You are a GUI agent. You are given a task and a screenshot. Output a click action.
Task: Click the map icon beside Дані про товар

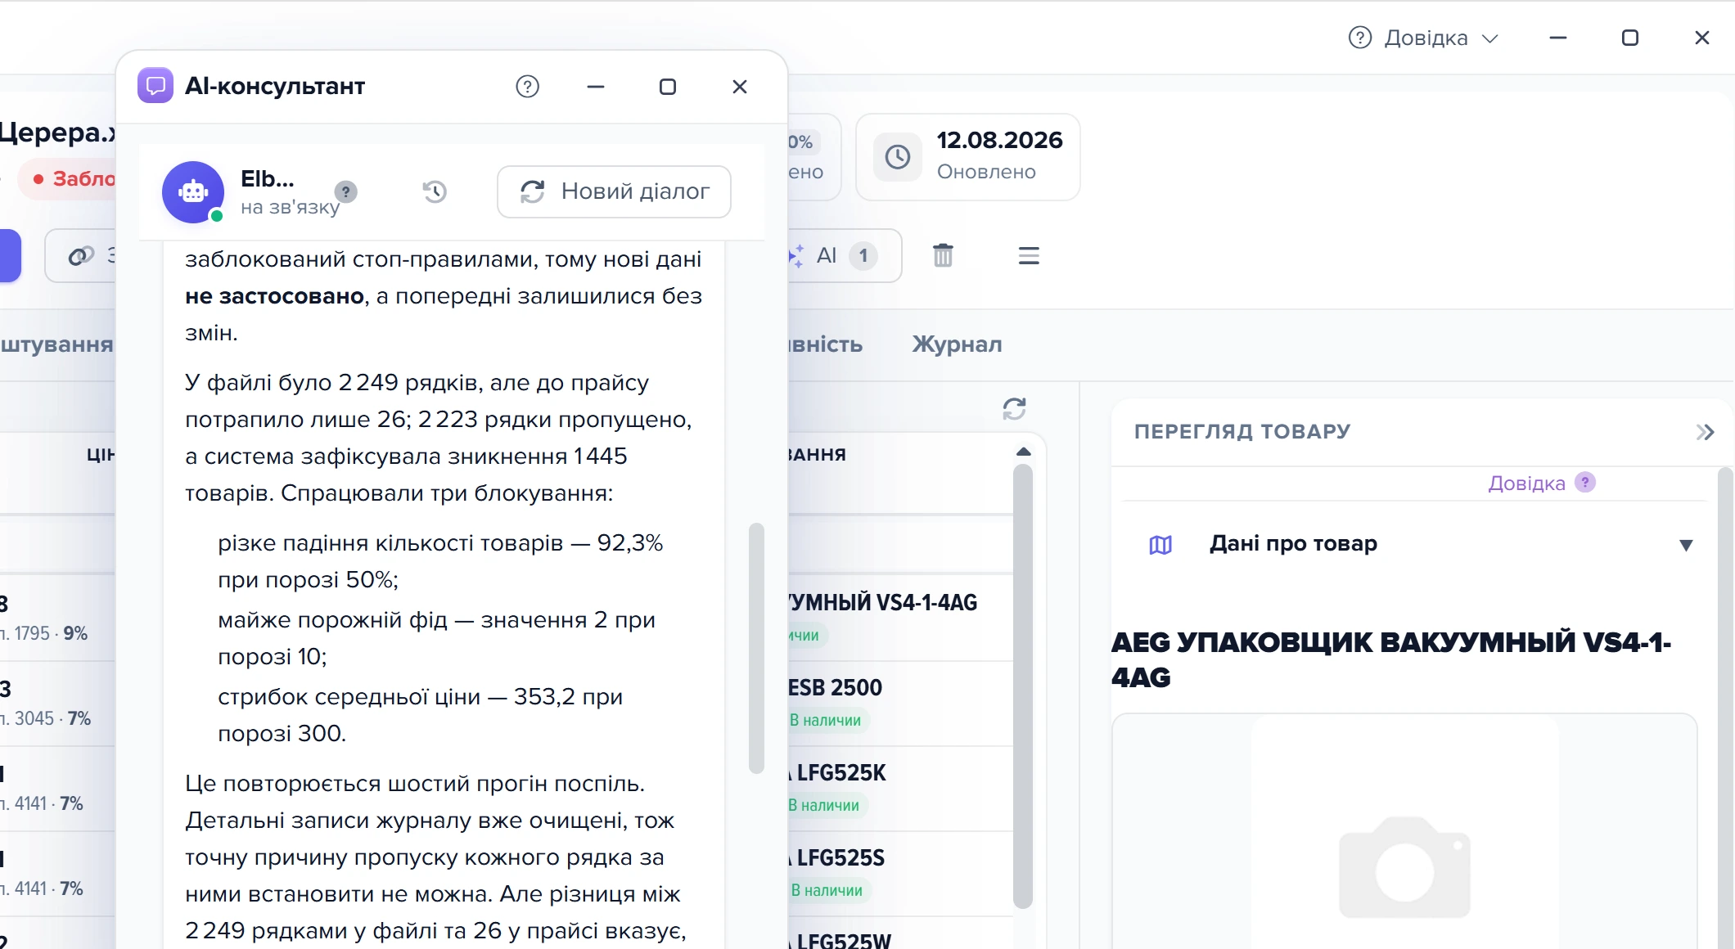pyautogui.click(x=1160, y=545)
